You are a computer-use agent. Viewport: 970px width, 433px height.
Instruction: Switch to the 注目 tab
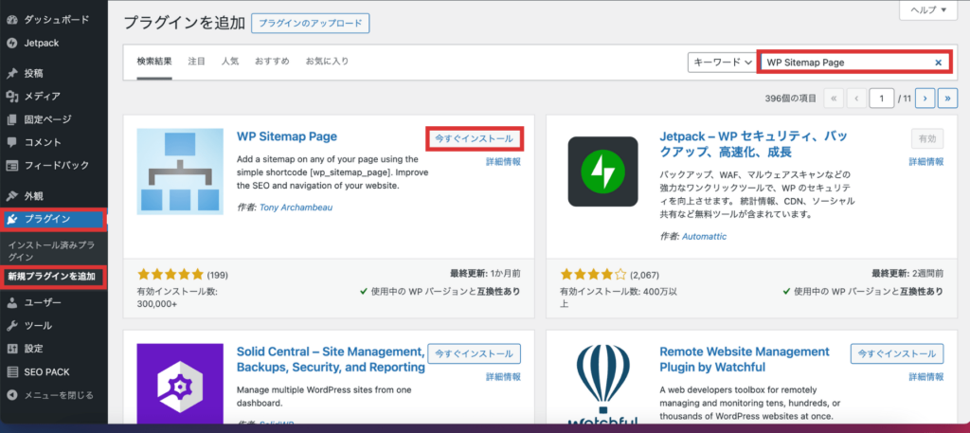197,62
